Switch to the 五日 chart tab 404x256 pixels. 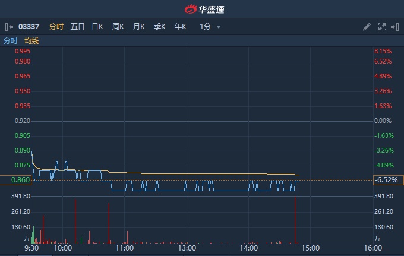point(77,27)
